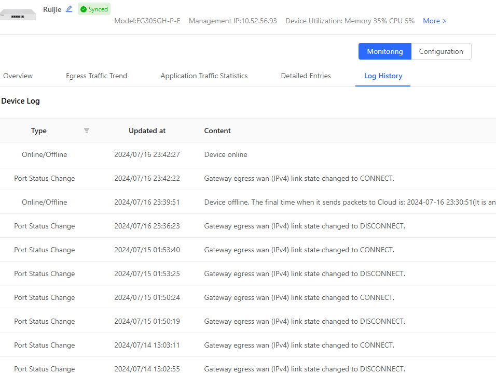
Task: Click the Content column header
Action: click(x=217, y=131)
